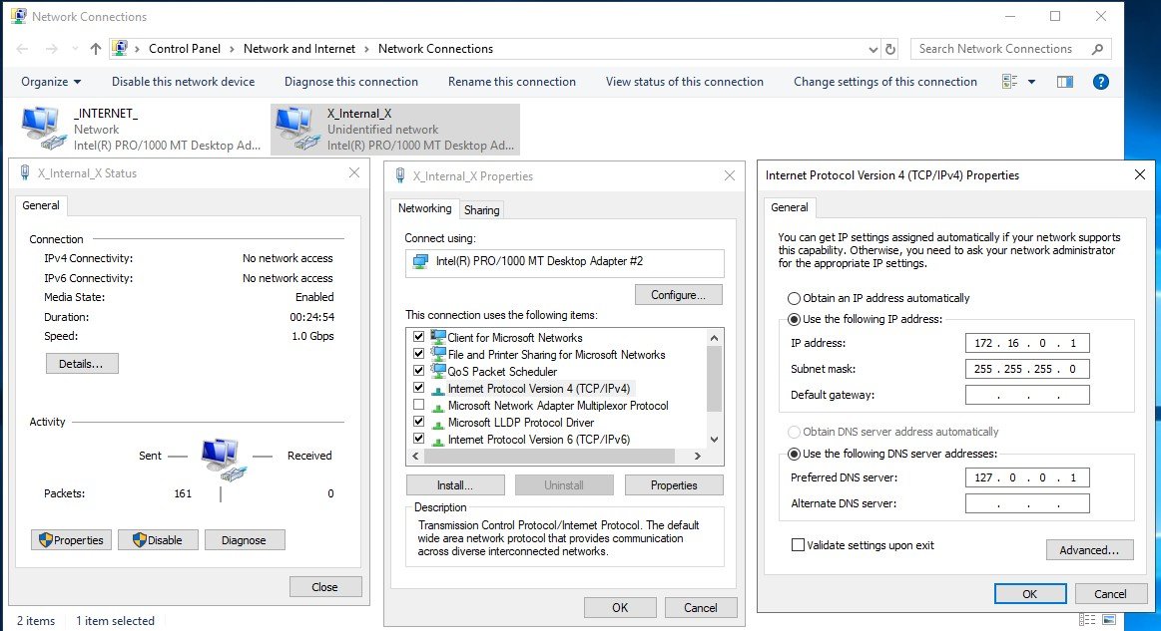Click the back navigation arrow
This screenshot has width=1161, height=631.
pyautogui.click(x=22, y=49)
